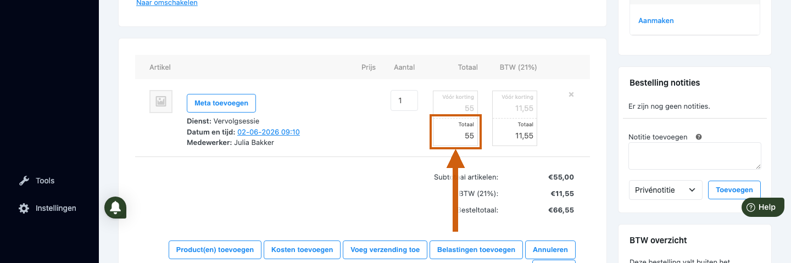The image size is (791, 263).
Task: Open the Instellingen sidebar menu
Action: (55, 208)
